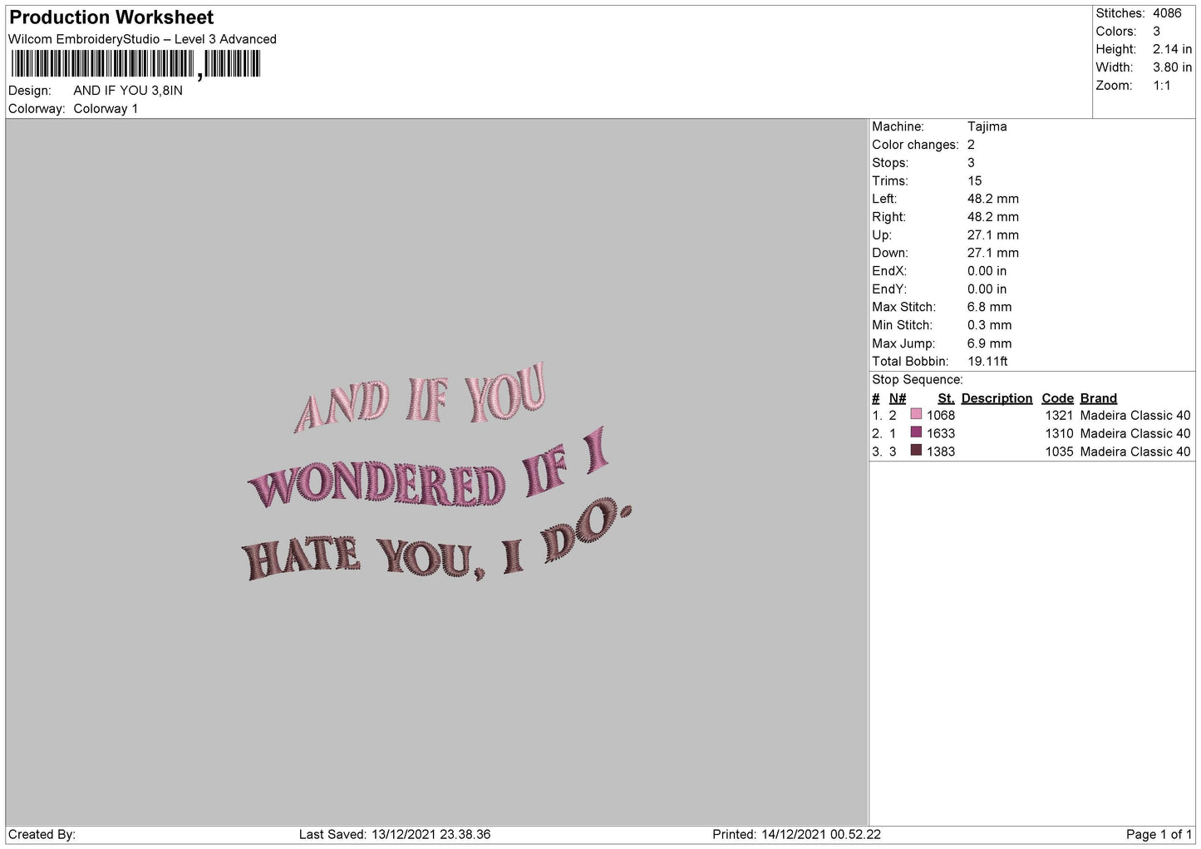Click 'Last Saved: 13/12/2021 23.38.36' footer

[x=395, y=834]
